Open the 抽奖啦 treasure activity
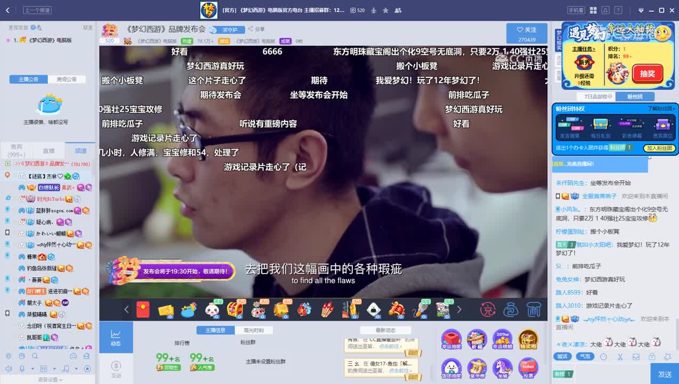The image size is (679, 384). coord(528,340)
